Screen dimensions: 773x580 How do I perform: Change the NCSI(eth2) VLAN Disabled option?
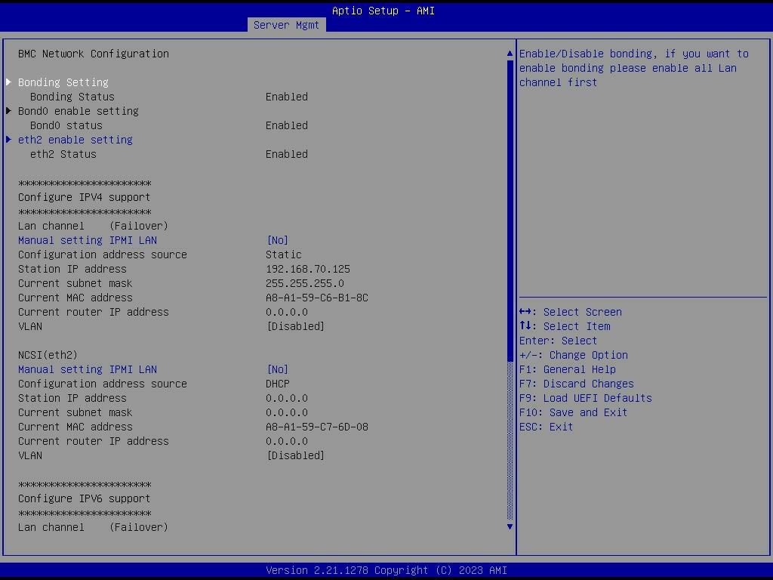click(296, 455)
